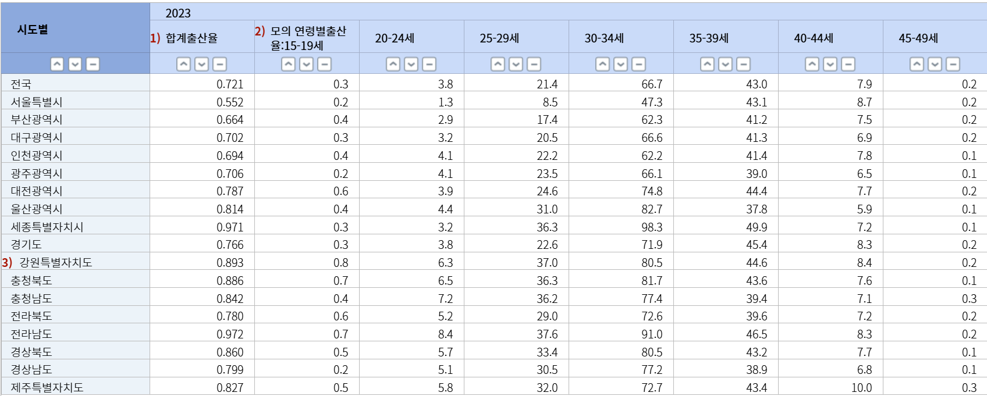This screenshot has width=987, height=396.
Task: Click 울산광역시 25-29세 value 31.0
Action: (x=547, y=209)
